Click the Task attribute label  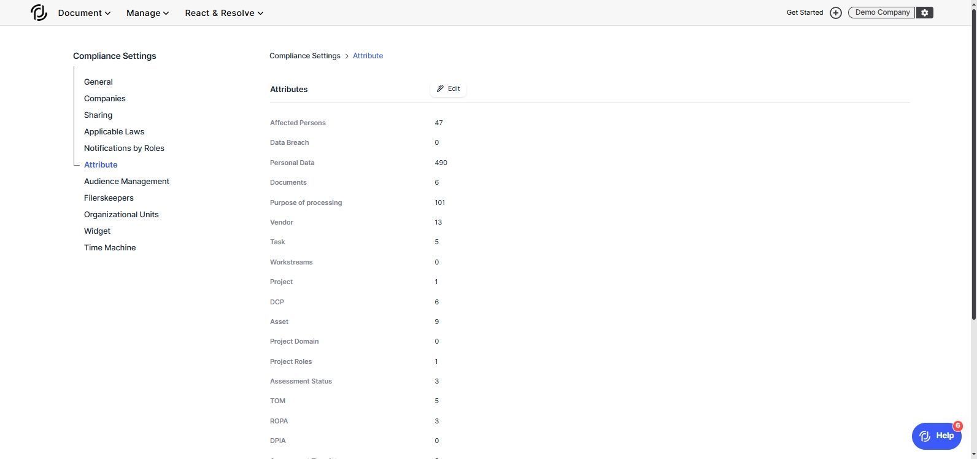tap(277, 242)
